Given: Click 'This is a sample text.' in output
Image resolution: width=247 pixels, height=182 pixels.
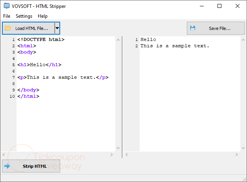Looking at the screenshot, I should (175, 46).
